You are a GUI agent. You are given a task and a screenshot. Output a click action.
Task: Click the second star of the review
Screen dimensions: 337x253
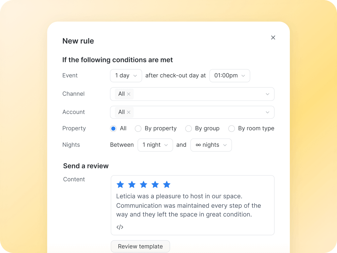[132, 184]
